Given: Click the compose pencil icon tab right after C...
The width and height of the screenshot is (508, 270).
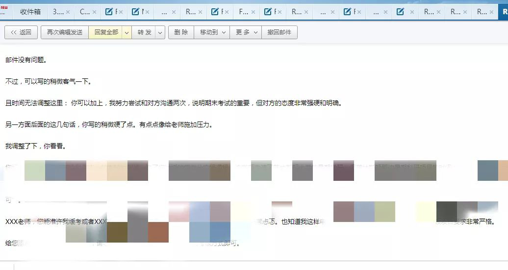Looking at the screenshot, I should point(109,12).
